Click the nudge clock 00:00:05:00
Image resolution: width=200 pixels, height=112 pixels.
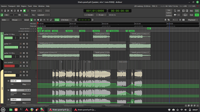click(x=84, y=20)
